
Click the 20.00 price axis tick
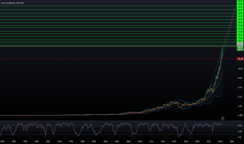[240, 106]
